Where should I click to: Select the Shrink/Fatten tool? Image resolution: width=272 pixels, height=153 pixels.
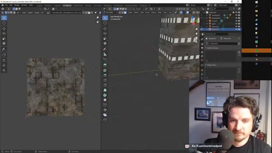[105, 110]
